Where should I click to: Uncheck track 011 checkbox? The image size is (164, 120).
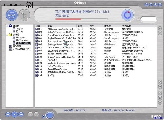click(x=36, y=60)
